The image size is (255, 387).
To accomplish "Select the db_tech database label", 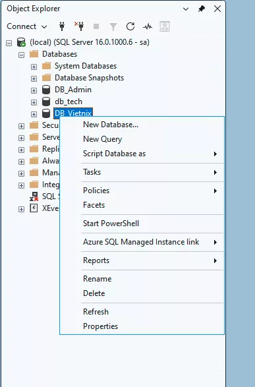I will [x=69, y=102].
